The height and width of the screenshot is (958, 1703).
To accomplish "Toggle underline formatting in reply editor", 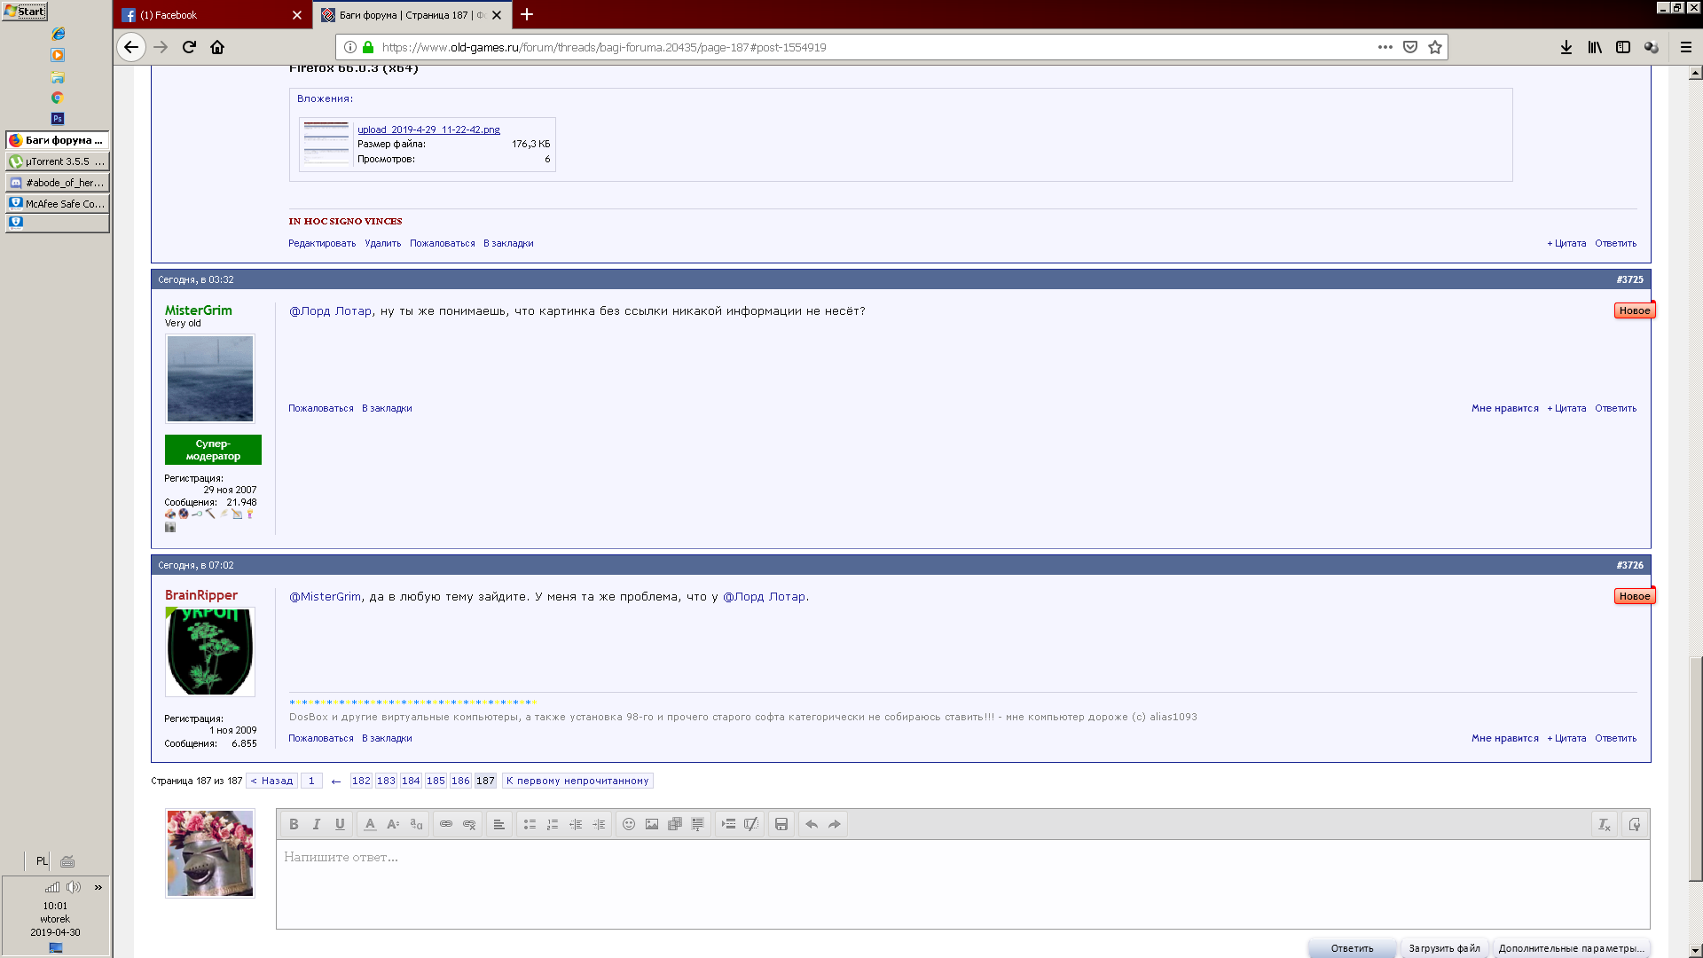I will [x=340, y=824].
